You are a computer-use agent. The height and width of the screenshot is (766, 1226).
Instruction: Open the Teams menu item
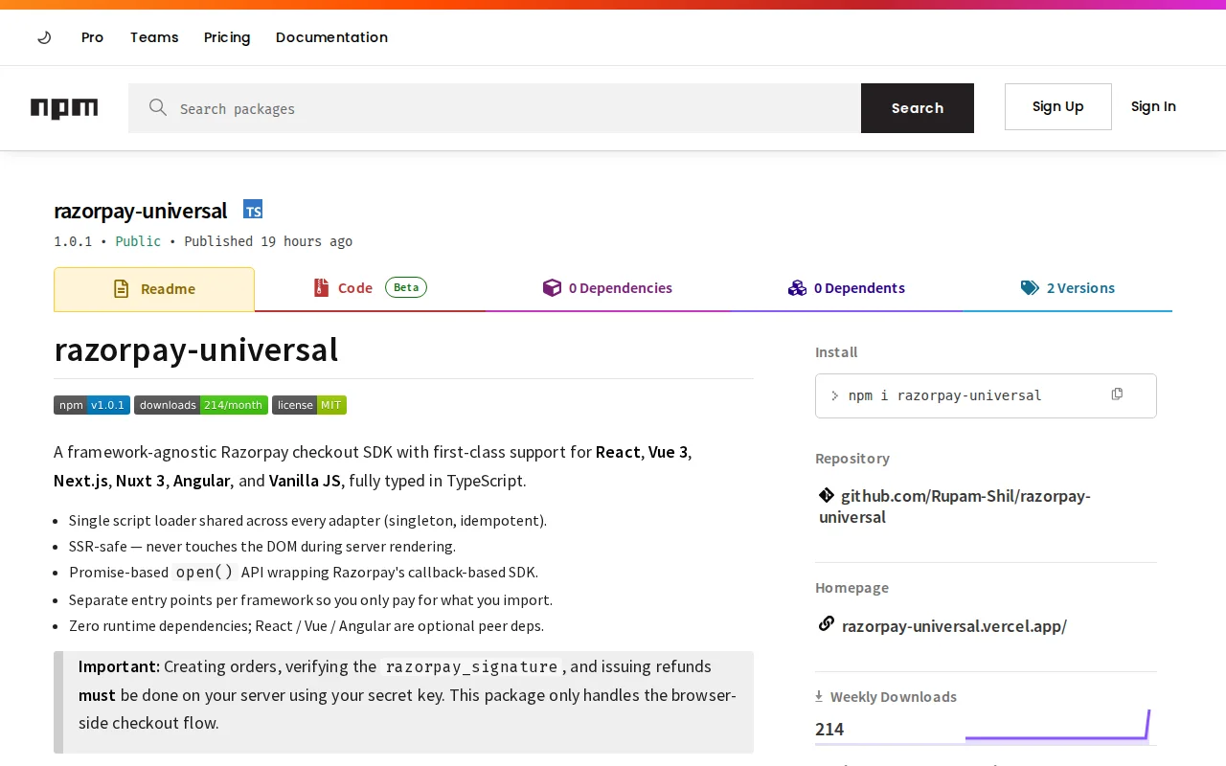pos(154,37)
